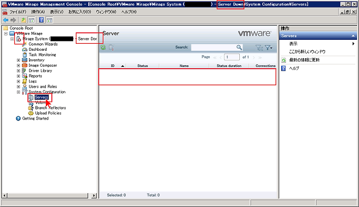Select the Logs node

[32, 81]
